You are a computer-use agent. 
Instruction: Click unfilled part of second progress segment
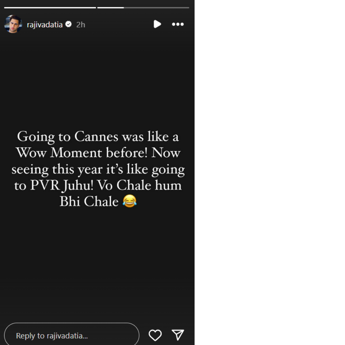click(x=156, y=8)
